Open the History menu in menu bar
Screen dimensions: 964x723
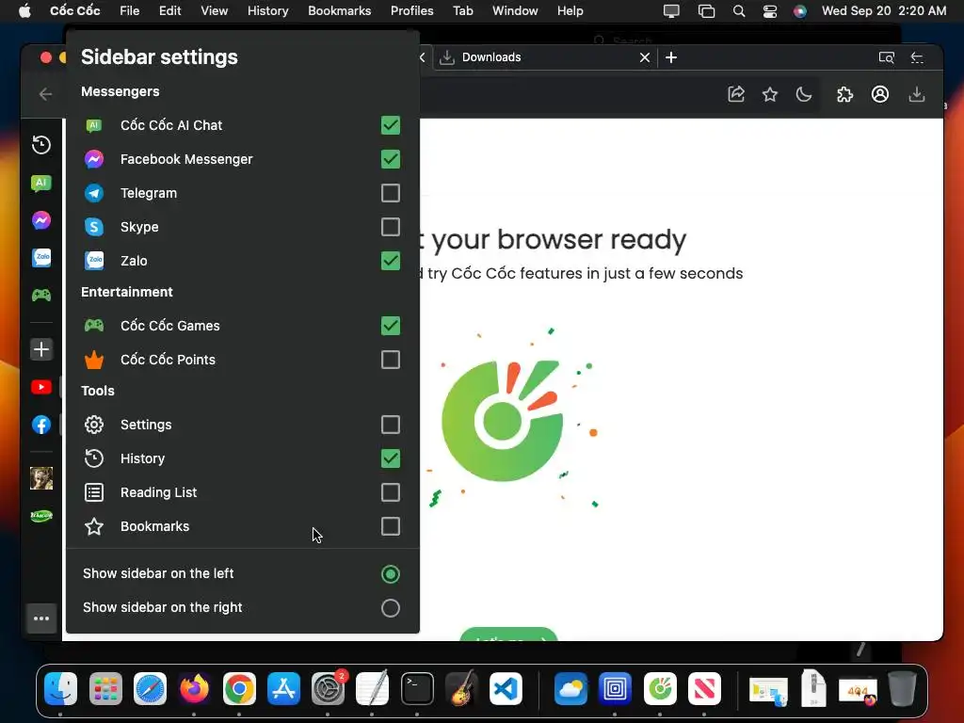point(267,10)
